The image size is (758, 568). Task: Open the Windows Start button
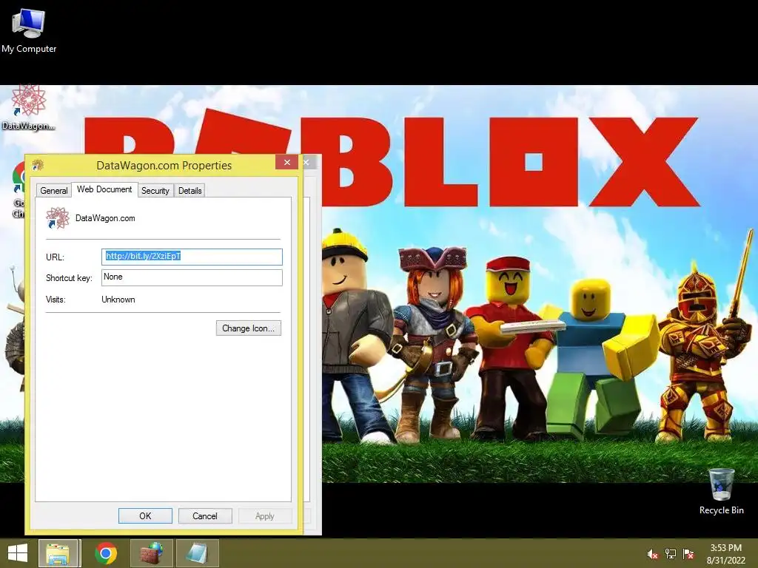(18, 553)
